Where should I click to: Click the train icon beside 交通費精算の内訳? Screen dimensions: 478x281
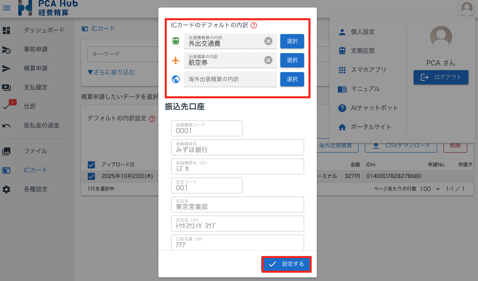pos(175,41)
